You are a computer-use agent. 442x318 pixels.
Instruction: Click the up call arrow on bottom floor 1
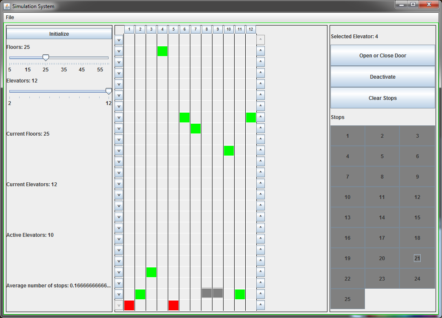point(261,305)
